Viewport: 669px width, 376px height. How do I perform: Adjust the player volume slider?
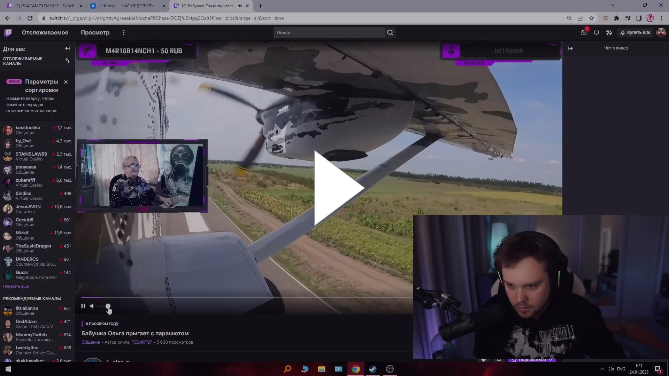pos(108,306)
